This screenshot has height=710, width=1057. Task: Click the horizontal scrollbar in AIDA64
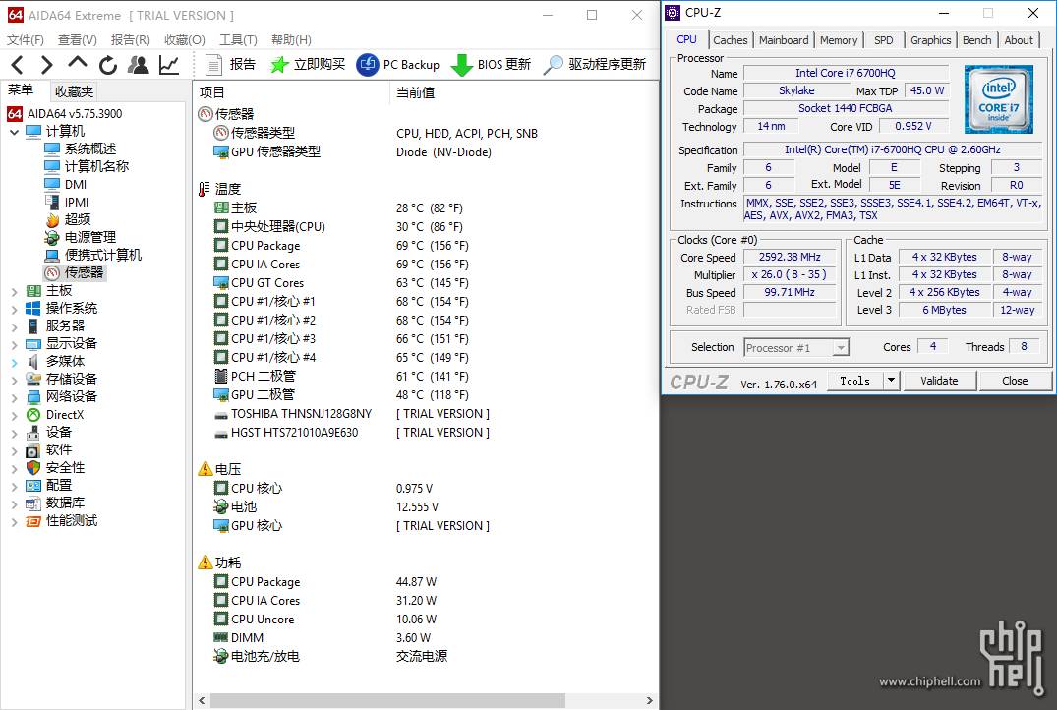(387, 700)
